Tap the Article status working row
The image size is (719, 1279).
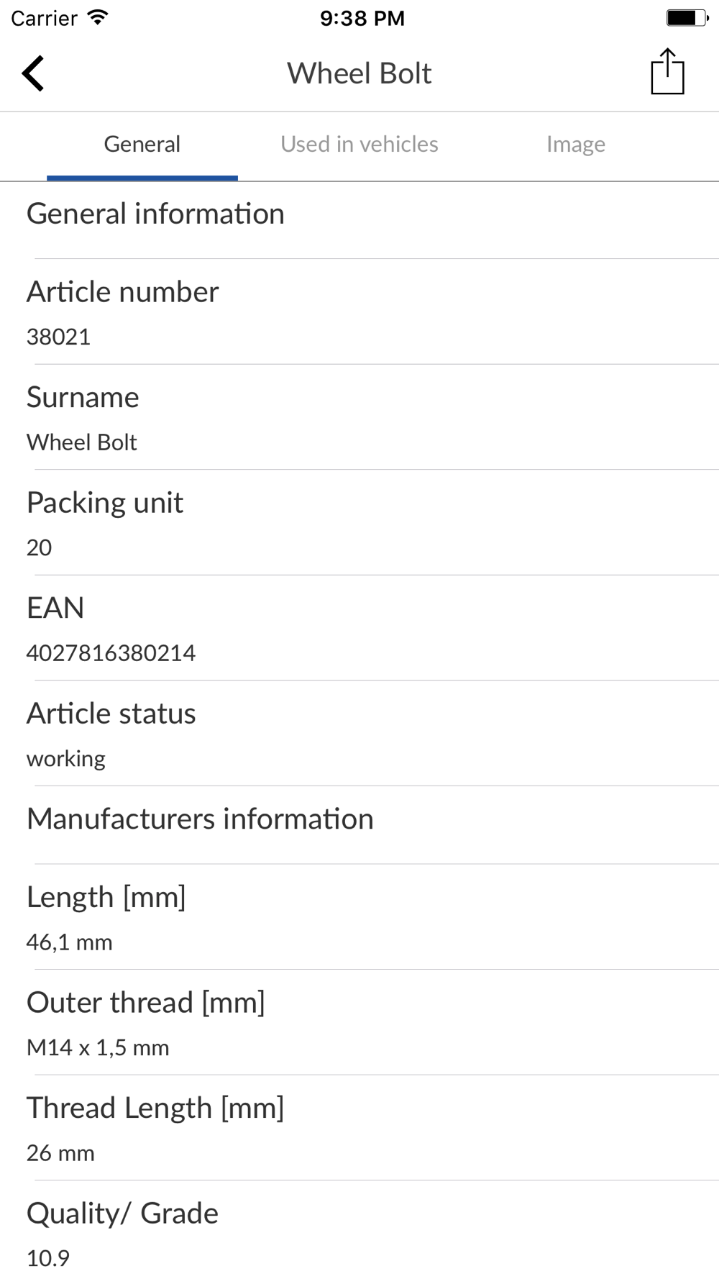pos(359,733)
